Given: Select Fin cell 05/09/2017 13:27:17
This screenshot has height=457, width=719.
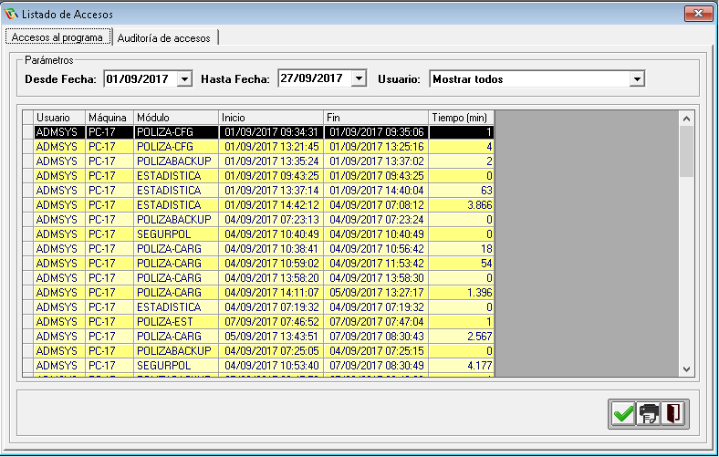Looking at the screenshot, I should (x=376, y=293).
